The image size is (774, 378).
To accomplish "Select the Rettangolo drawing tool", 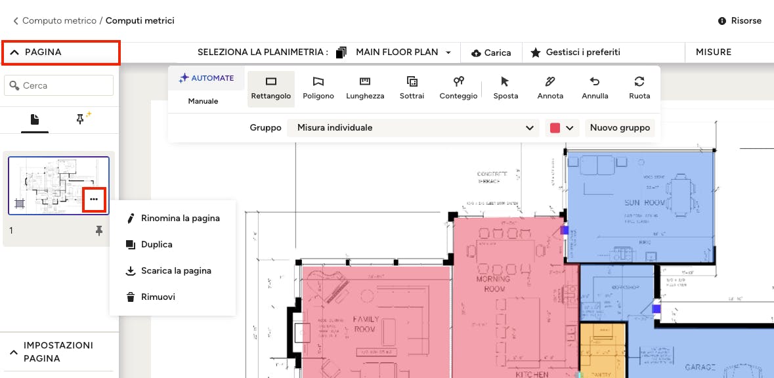I will (x=270, y=88).
